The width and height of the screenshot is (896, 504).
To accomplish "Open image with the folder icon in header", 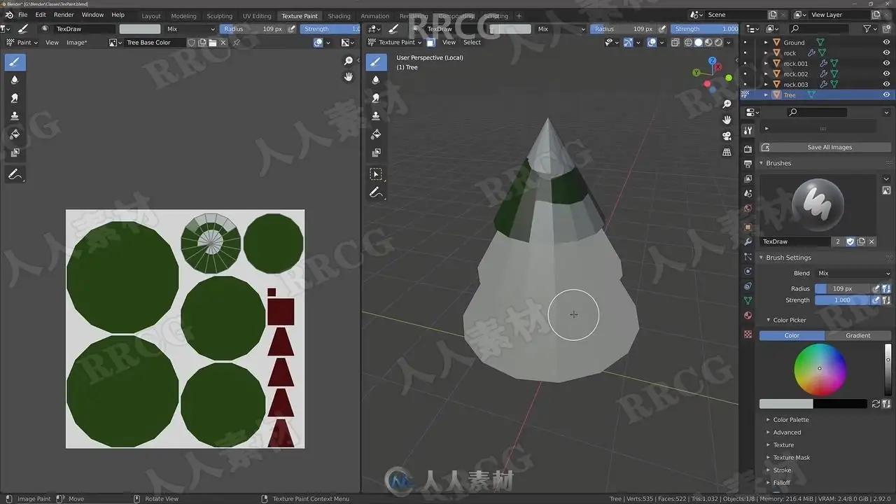I will (x=212, y=43).
